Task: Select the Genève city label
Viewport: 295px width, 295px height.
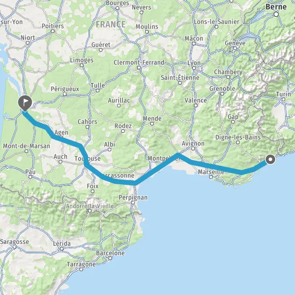Action: click(x=235, y=43)
